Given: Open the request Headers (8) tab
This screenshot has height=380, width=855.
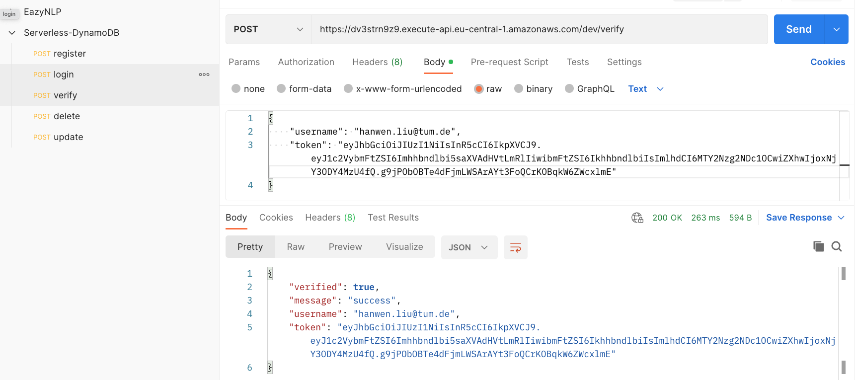Looking at the screenshot, I should click(x=377, y=62).
